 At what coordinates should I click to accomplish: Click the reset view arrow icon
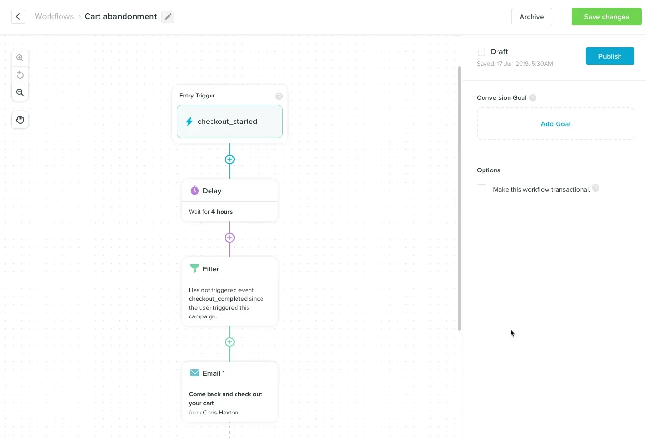pyautogui.click(x=20, y=75)
